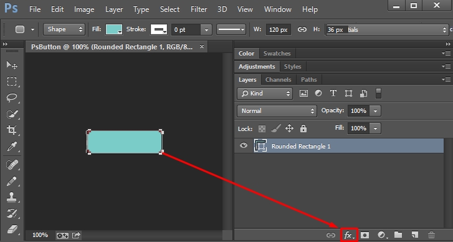Click the zoom field showing 100%
Viewport: 453px width, 242px height.
(x=40, y=235)
